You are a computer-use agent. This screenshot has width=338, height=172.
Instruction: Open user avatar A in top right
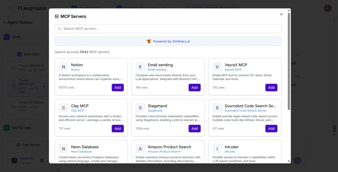328,8
